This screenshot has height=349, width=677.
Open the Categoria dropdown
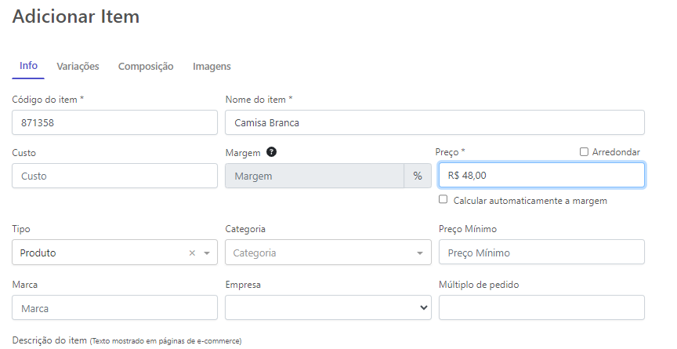[x=328, y=253]
